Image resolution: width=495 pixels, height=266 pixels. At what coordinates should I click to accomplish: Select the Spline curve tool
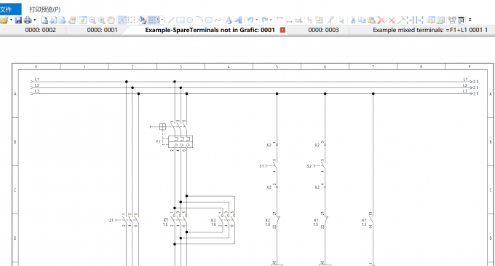coord(218,20)
